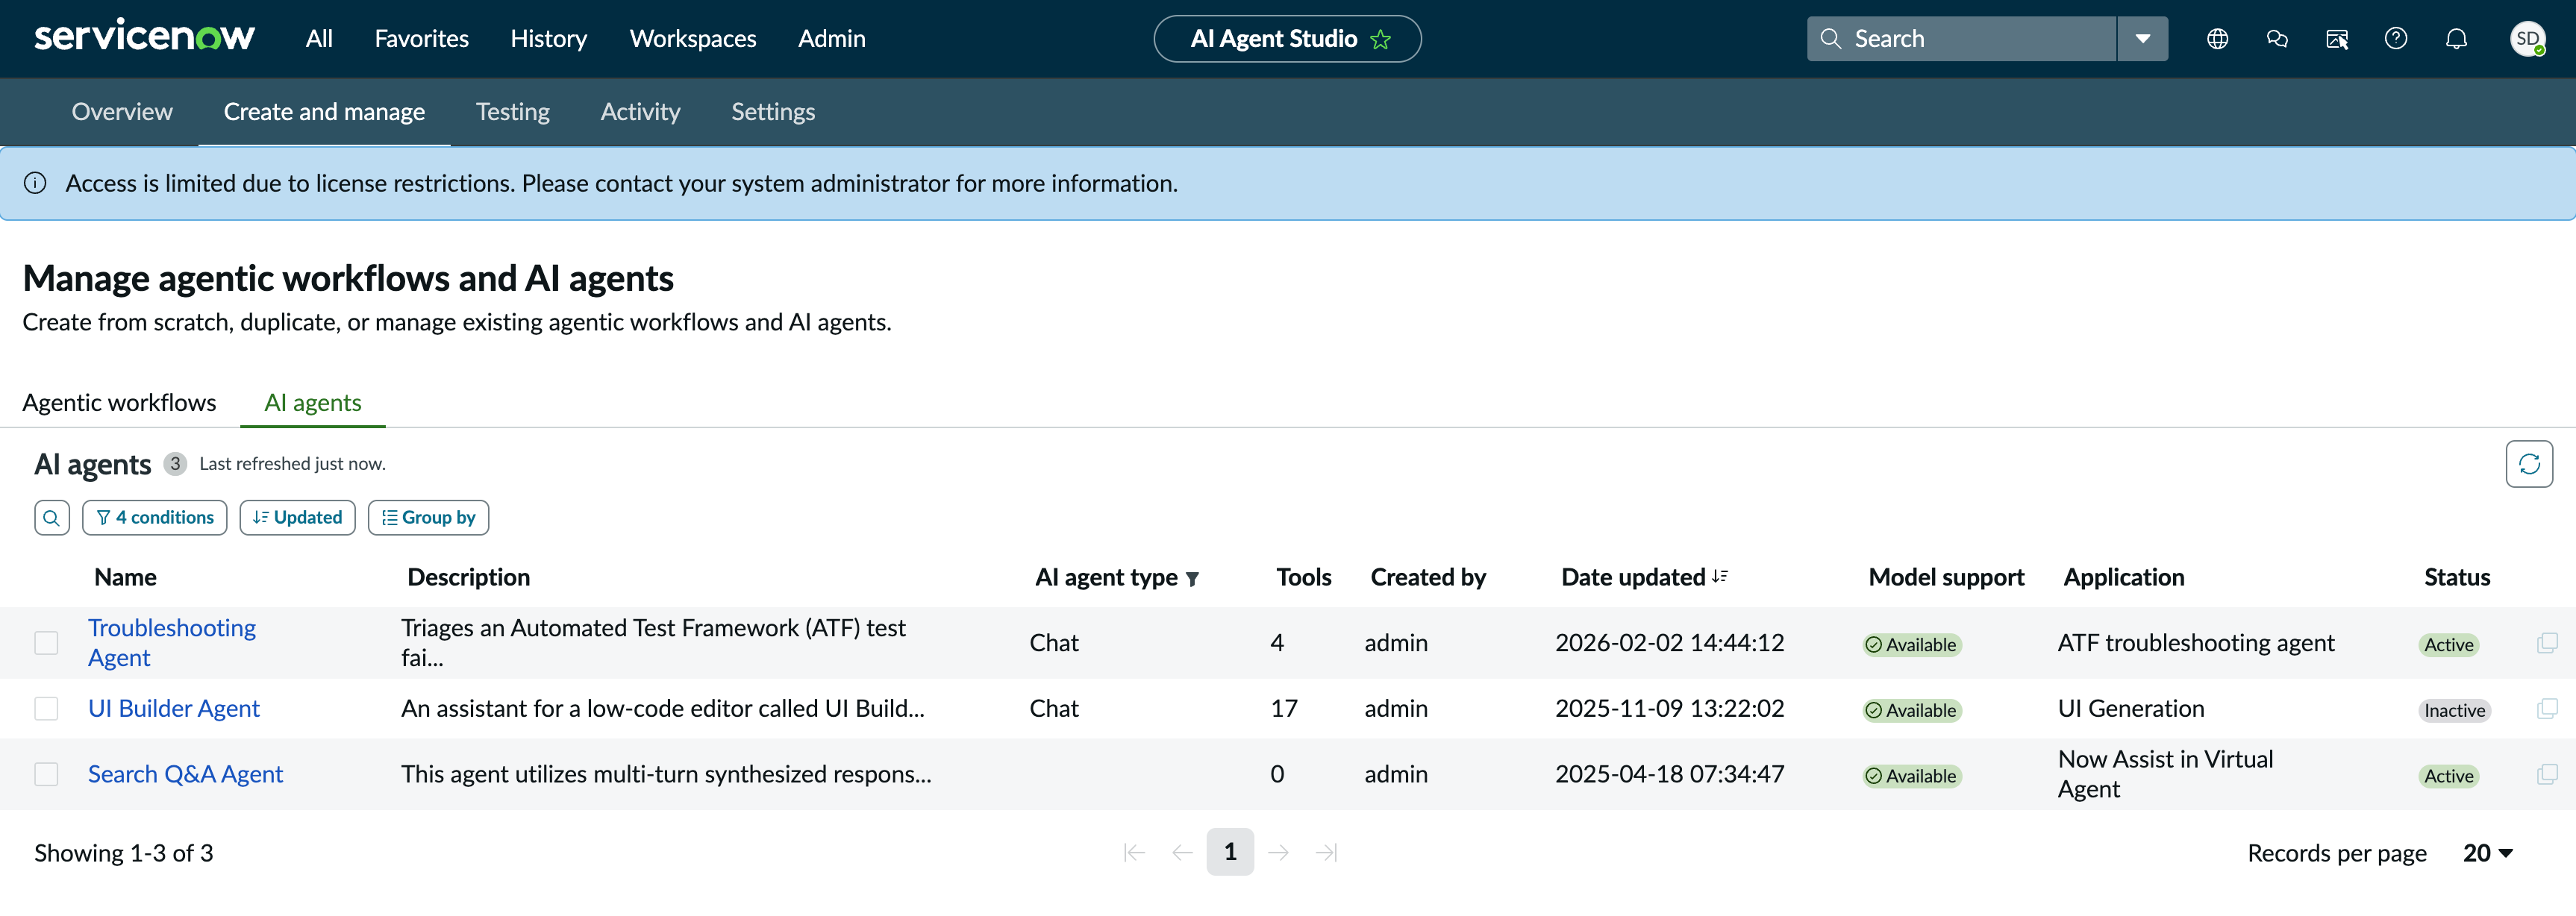Image resolution: width=2576 pixels, height=916 pixels.
Task: Go to next page arrow
Action: pyautogui.click(x=1278, y=852)
